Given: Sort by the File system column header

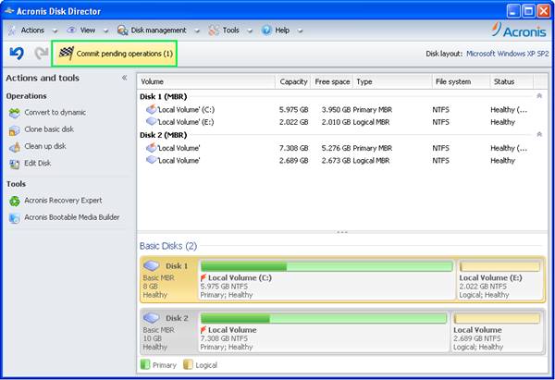Looking at the screenshot, I should [x=461, y=81].
